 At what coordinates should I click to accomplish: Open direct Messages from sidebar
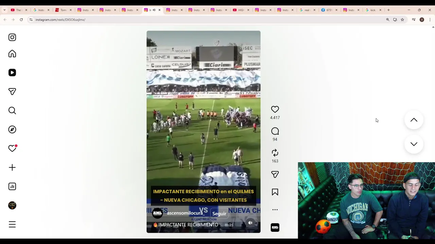coord(12,91)
